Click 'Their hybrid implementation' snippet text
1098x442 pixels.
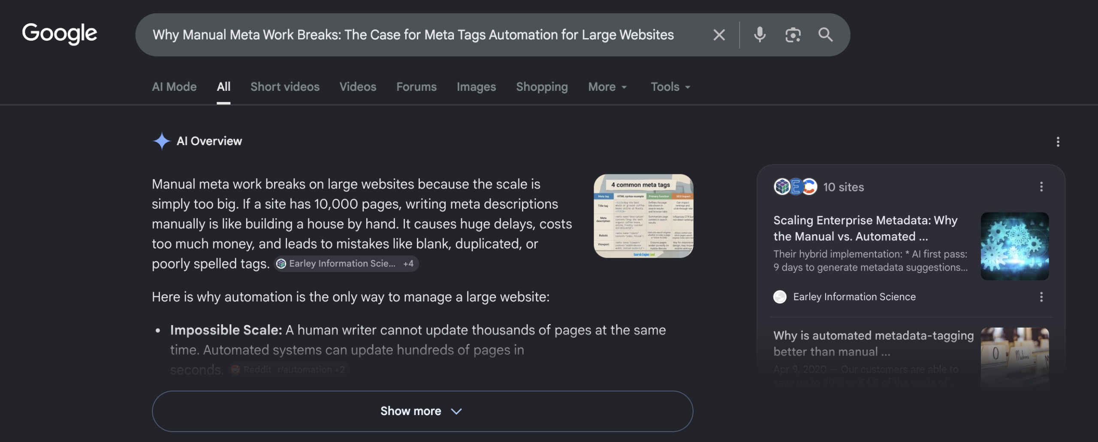[x=871, y=260]
